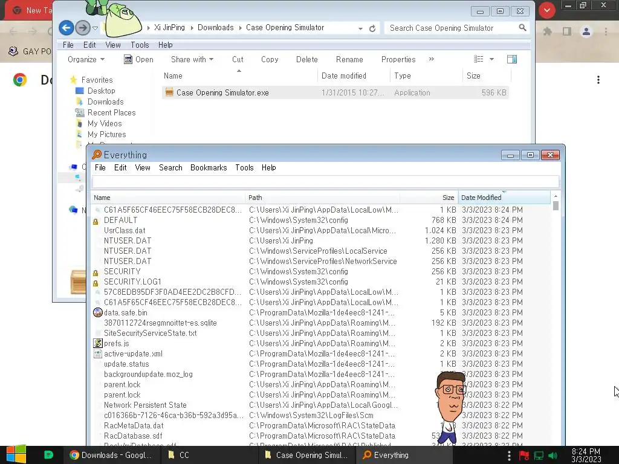Viewport: 619px width, 464px height.
Task: Open the Chrome extensions puzzle icon
Action: [x=548, y=31]
